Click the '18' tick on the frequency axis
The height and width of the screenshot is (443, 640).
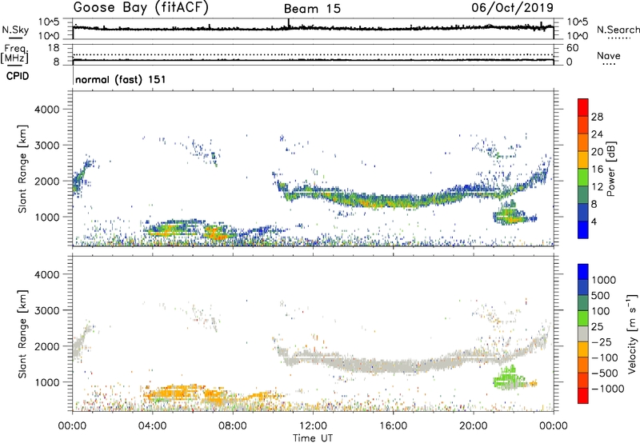click(x=54, y=48)
